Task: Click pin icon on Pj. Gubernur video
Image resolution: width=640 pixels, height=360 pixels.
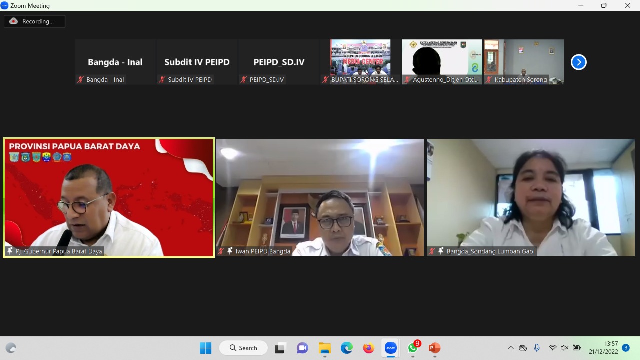Action: point(9,251)
